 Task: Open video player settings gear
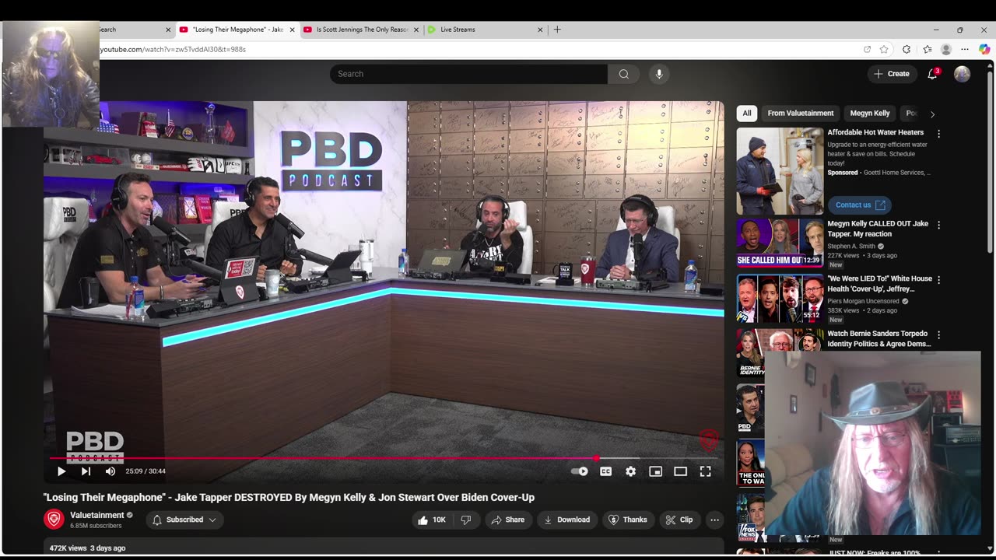coord(630,471)
